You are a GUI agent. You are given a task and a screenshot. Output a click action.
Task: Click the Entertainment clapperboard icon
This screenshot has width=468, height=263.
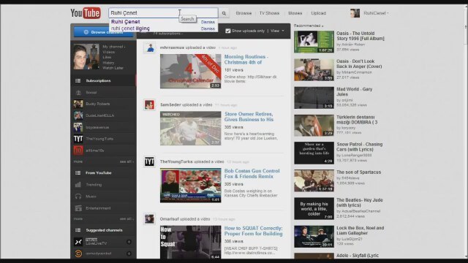click(78, 208)
